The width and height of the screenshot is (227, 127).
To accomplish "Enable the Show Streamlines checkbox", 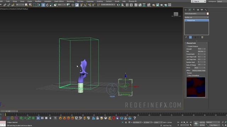I will point(187,75).
